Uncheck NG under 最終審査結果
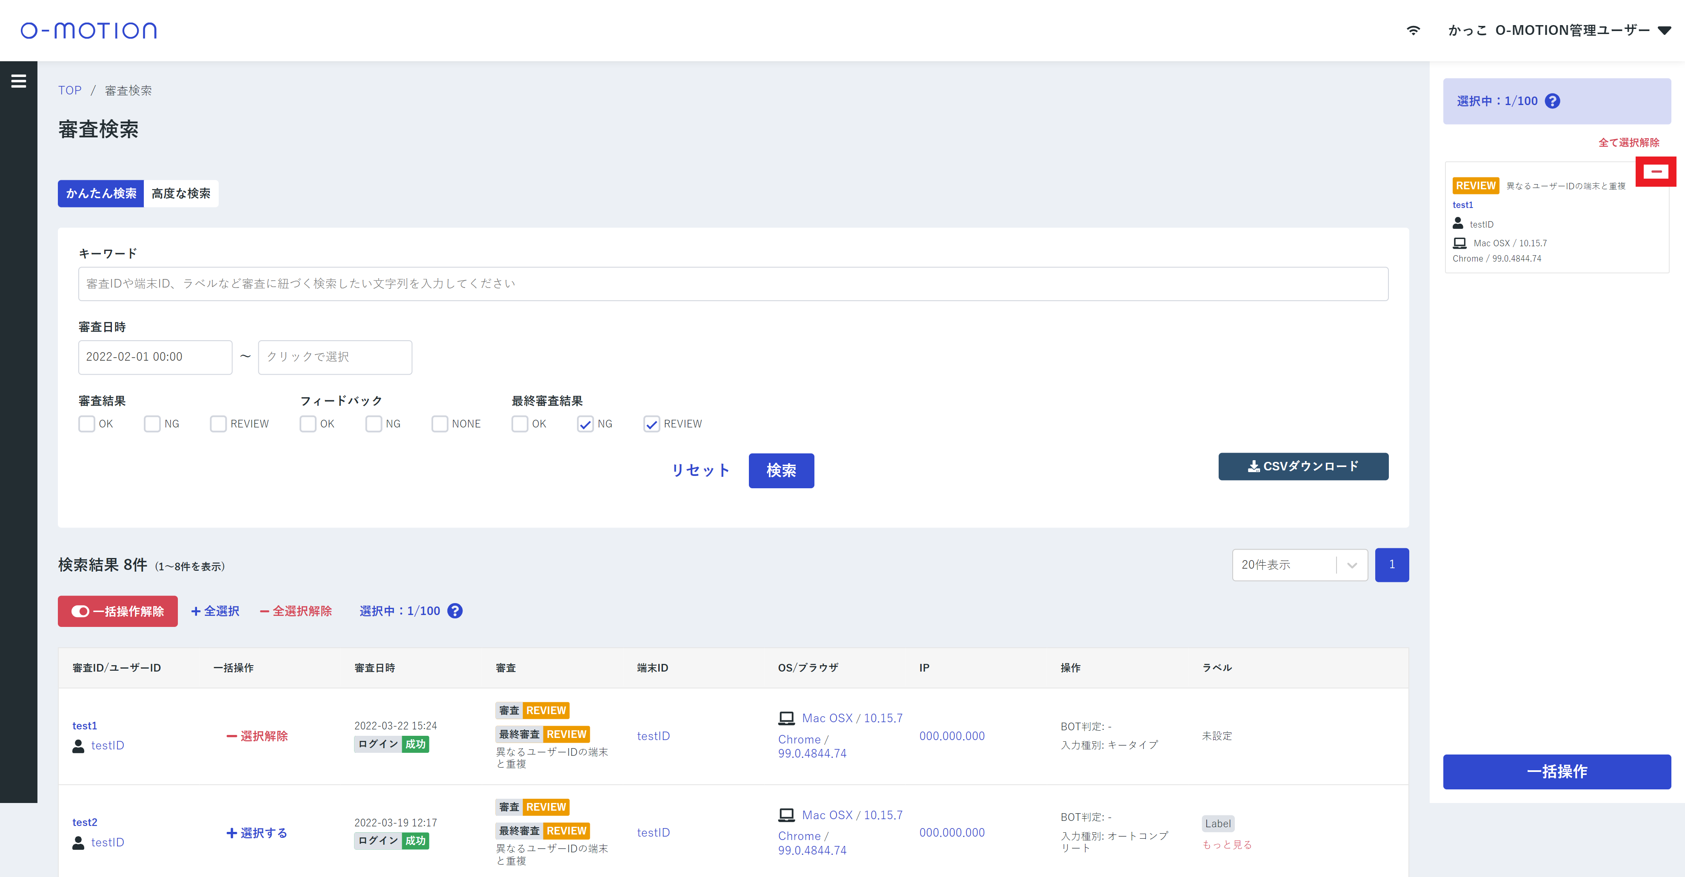Viewport: 1685px width, 877px height. pyautogui.click(x=585, y=424)
